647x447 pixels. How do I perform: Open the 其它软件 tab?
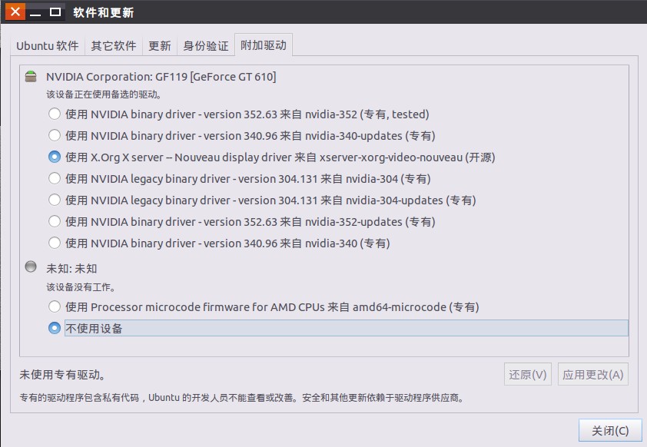pos(114,45)
